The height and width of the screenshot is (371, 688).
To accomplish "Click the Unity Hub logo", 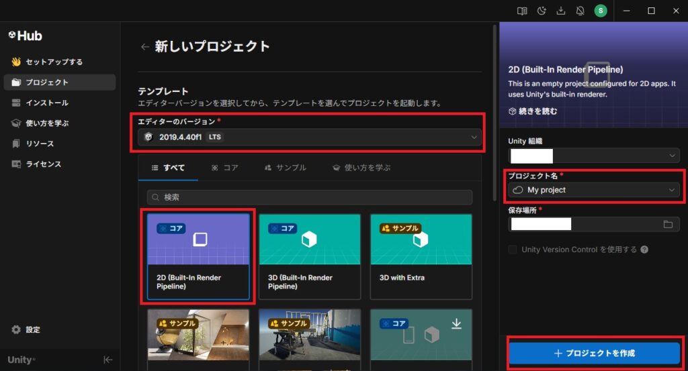I will [x=25, y=36].
